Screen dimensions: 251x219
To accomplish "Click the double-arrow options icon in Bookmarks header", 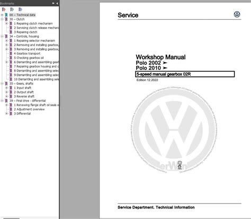I will [x=53, y=3].
